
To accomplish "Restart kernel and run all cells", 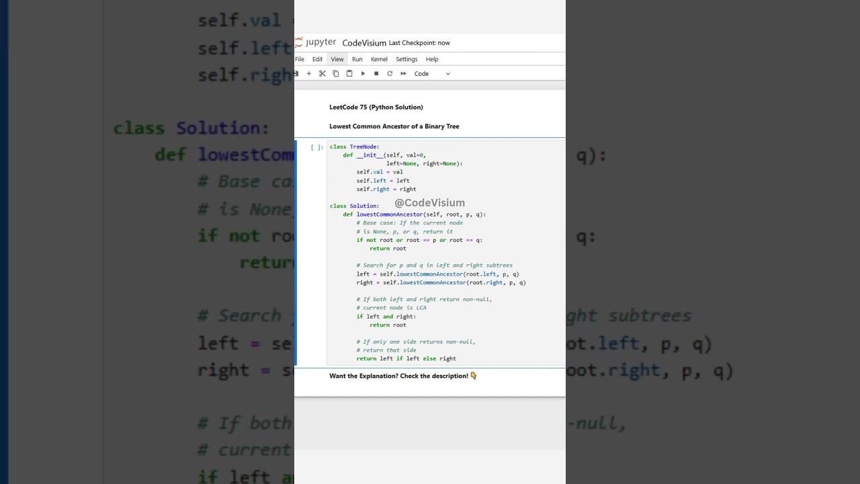I will coord(403,73).
